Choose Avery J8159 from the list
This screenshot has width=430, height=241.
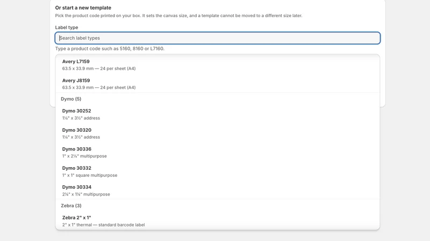(x=218, y=84)
